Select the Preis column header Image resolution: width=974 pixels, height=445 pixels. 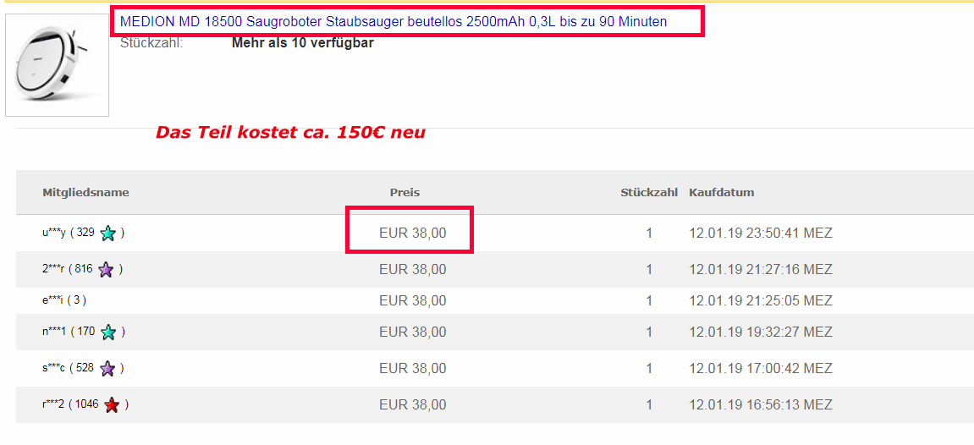[x=405, y=192]
